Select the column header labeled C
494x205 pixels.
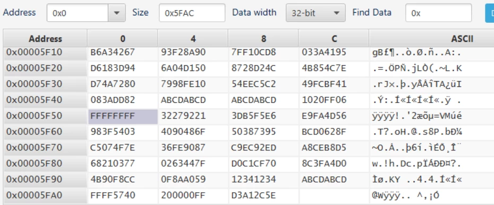pos(334,39)
